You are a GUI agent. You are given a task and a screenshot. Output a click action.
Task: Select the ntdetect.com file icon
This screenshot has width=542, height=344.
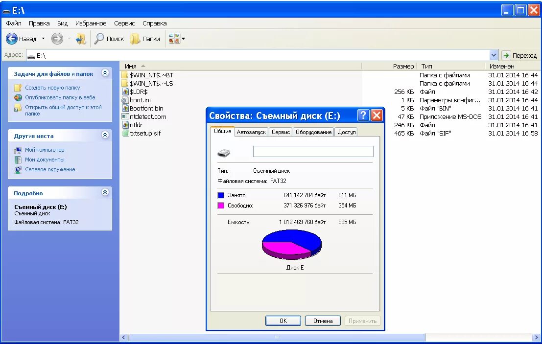click(125, 116)
